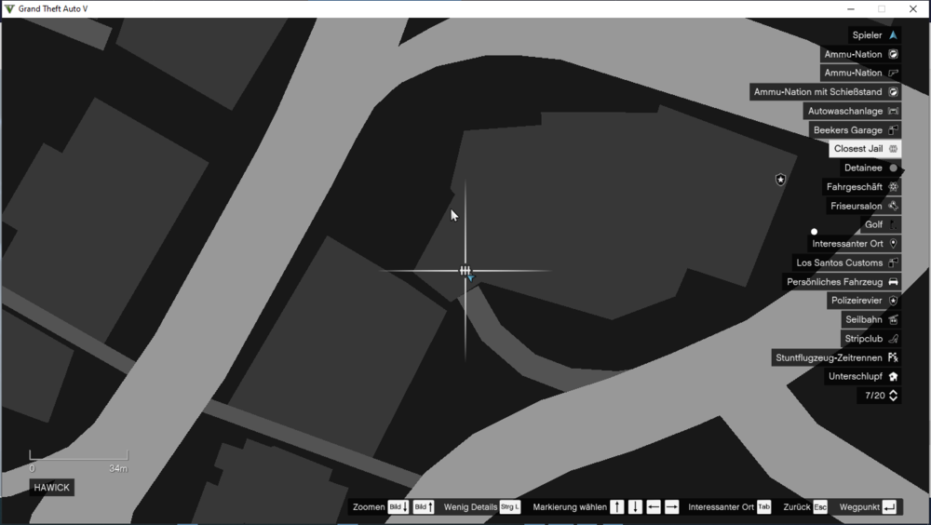The width and height of the screenshot is (931, 525).
Task: Click the Stuntflugzeug-Zeitrennen flag icon
Action: point(893,357)
